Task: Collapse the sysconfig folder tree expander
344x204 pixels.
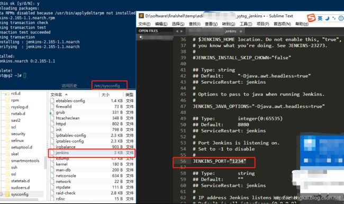Action: tap(2, 194)
